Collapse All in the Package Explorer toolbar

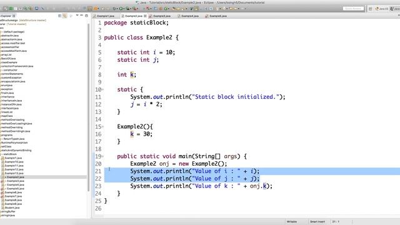pos(60,16)
